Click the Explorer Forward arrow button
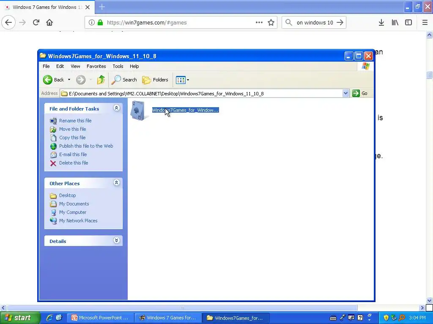Viewport: 433px width, 324px height. click(81, 80)
